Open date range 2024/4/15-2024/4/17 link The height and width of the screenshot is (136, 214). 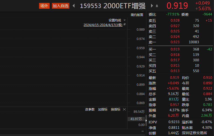click(x=103, y=25)
